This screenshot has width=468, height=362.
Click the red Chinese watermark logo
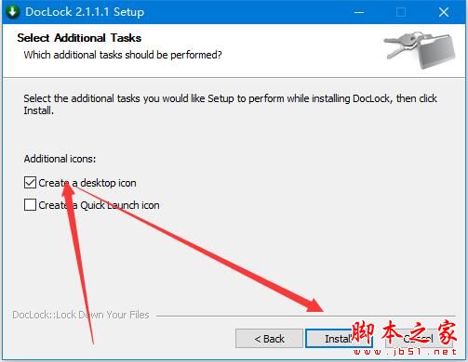point(405,333)
